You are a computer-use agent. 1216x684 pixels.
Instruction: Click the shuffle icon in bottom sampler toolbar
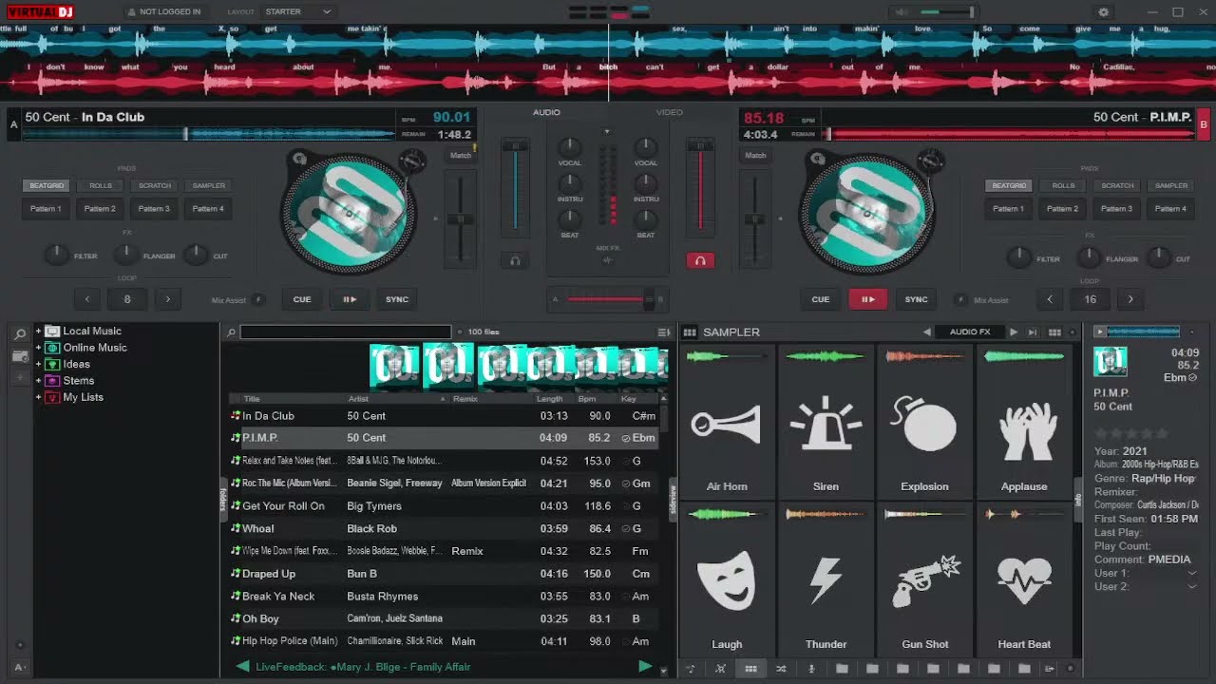click(781, 669)
